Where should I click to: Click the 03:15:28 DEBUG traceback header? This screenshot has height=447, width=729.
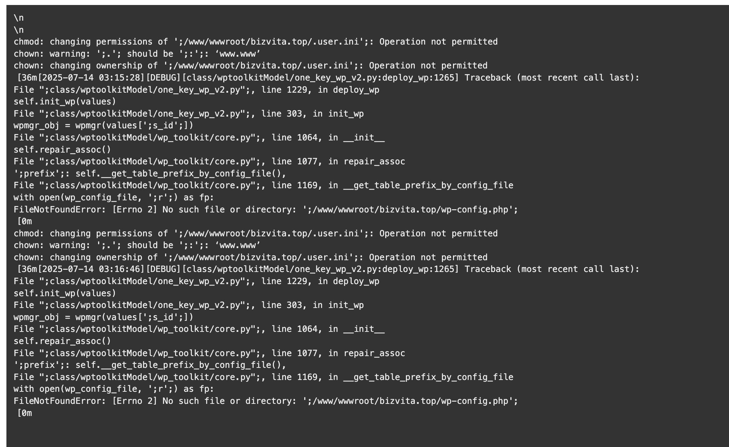pyautogui.click(x=328, y=78)
